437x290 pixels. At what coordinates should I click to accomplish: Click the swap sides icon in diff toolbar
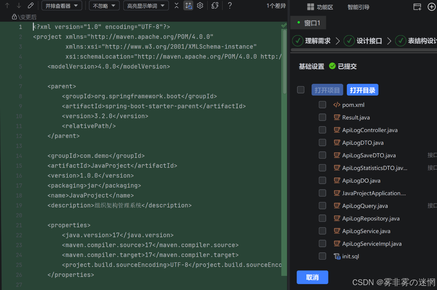(x=215, y=6)
